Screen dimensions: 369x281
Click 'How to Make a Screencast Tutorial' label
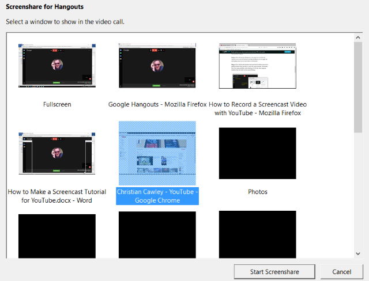(x=57, y=196)
